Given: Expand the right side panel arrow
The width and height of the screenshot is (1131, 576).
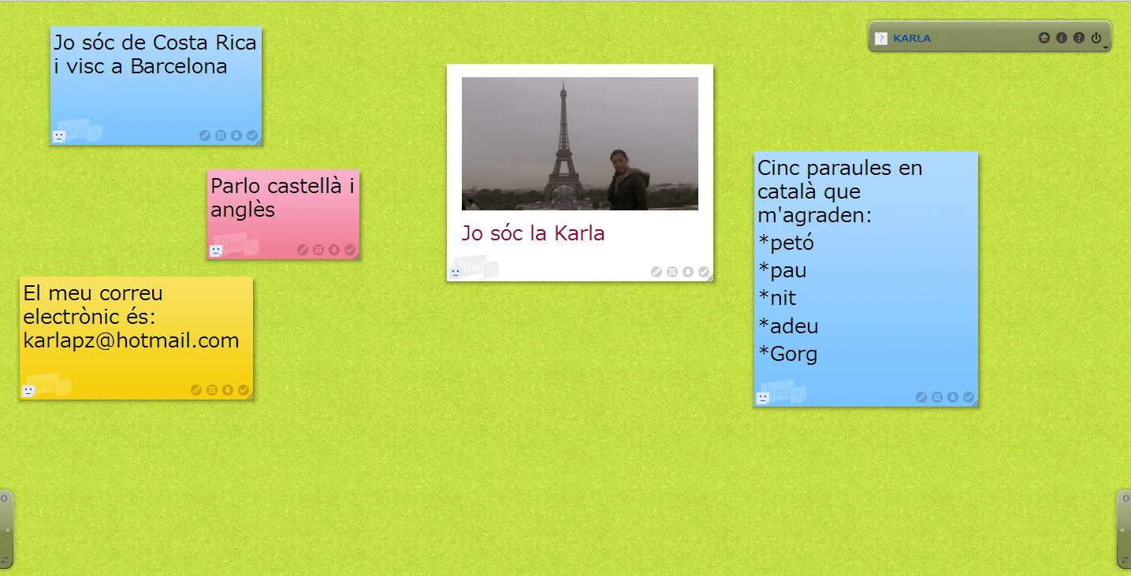Looking at the screenshot, I should (x=1125, y=498).
